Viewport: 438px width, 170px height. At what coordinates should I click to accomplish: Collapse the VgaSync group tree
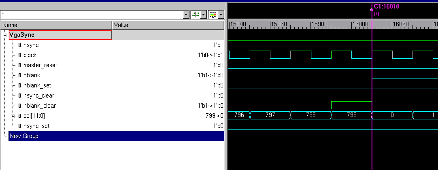tap(4, 35)
